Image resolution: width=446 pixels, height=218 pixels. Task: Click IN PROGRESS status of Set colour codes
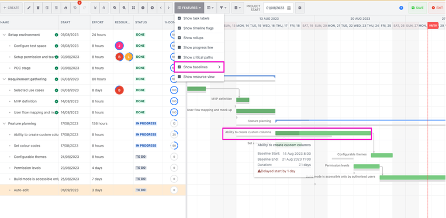pyautogui.click(x=146, y=146)
